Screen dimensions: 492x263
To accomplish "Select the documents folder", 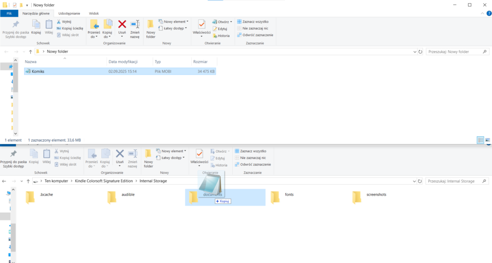I will pos(225,197).
